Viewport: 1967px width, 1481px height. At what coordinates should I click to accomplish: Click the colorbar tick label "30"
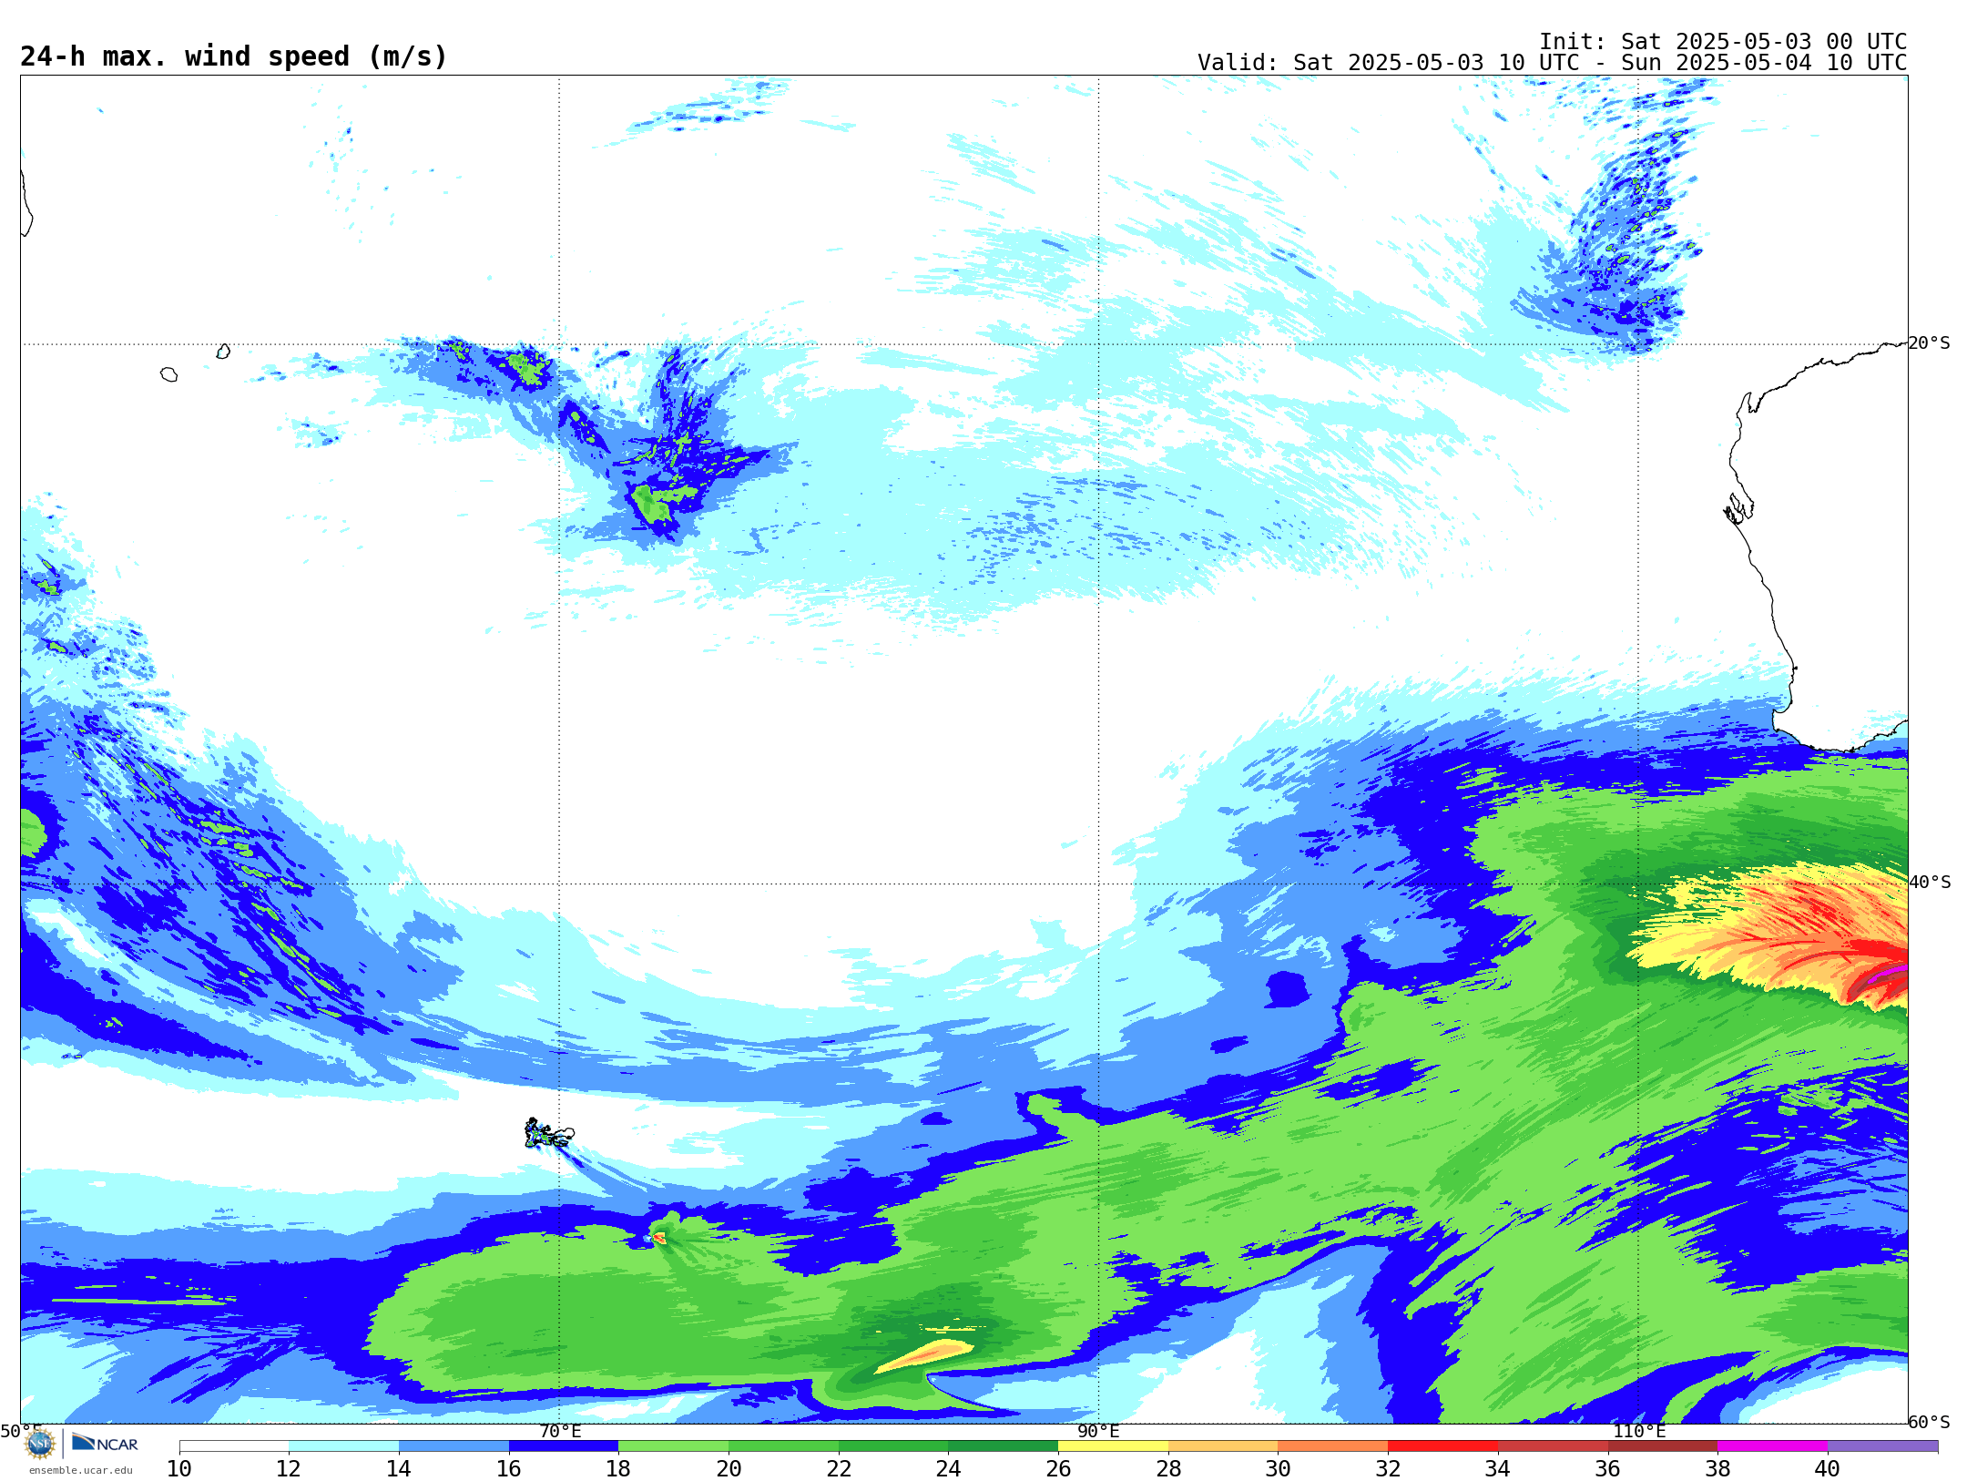click(x=1278, y=1468)
